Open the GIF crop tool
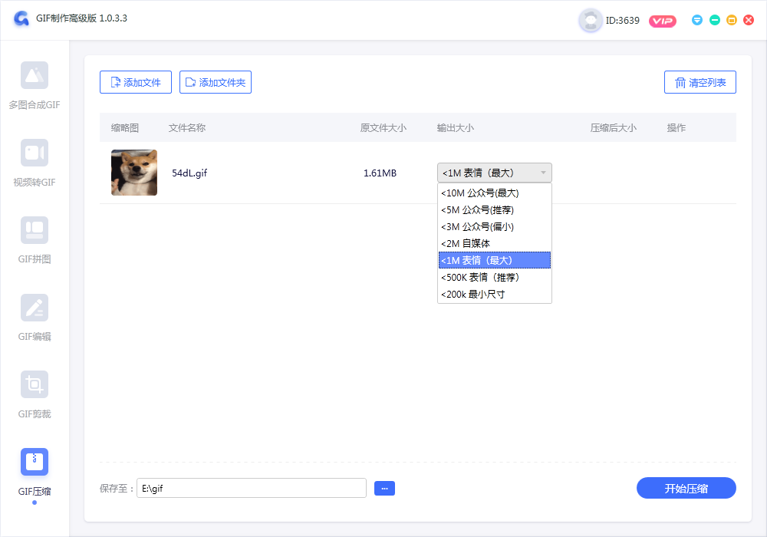This screenshot has width=767, height=537. click(35, 384)
